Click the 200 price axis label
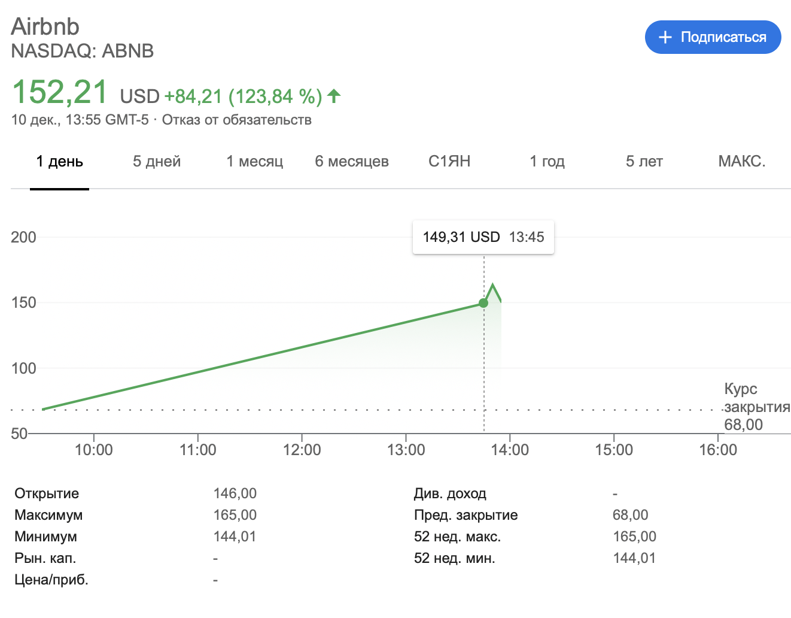 pos(23,237)
